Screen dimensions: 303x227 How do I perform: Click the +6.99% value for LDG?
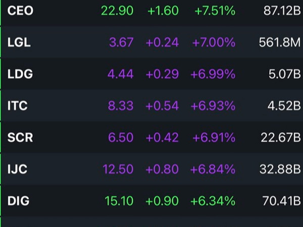click(213, 74)
